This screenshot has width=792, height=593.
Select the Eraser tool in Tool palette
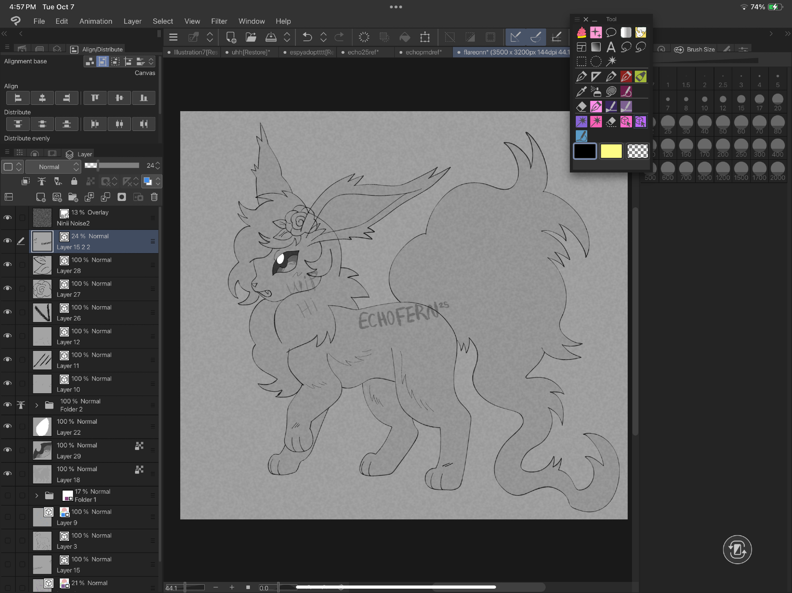click(581, 106)
